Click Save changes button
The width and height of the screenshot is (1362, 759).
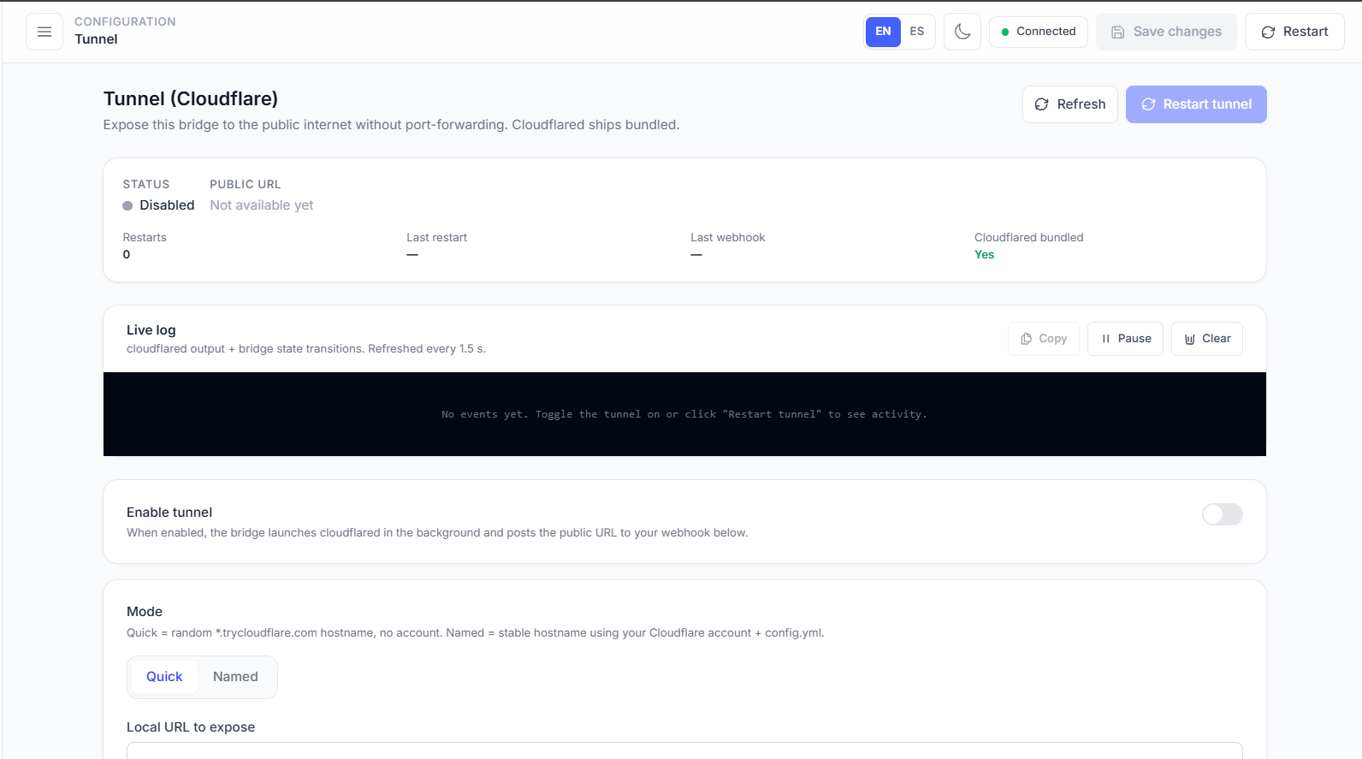[x=1166, y=32]
